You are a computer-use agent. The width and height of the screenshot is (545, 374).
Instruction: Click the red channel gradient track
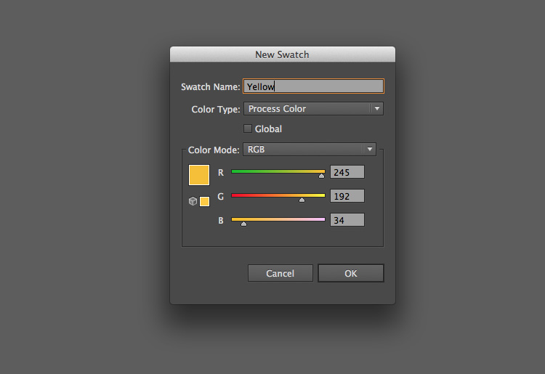coord(276,171)
